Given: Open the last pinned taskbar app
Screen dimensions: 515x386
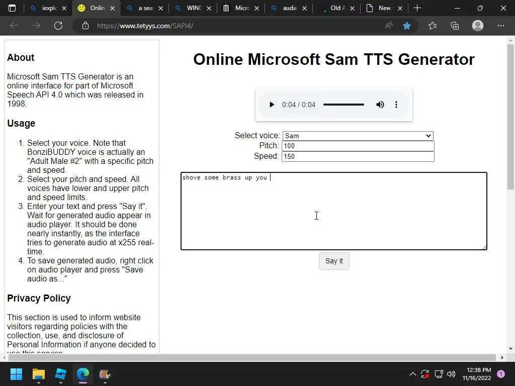Looking at the screenshot, I should tap(105, 374).
